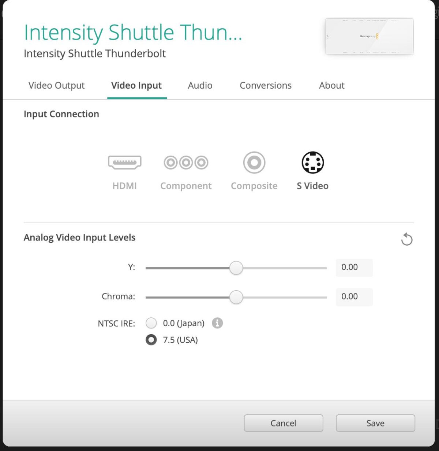This screenshot has width=439, height=451.
Task: Save the device settings
Action: point(375,423)
